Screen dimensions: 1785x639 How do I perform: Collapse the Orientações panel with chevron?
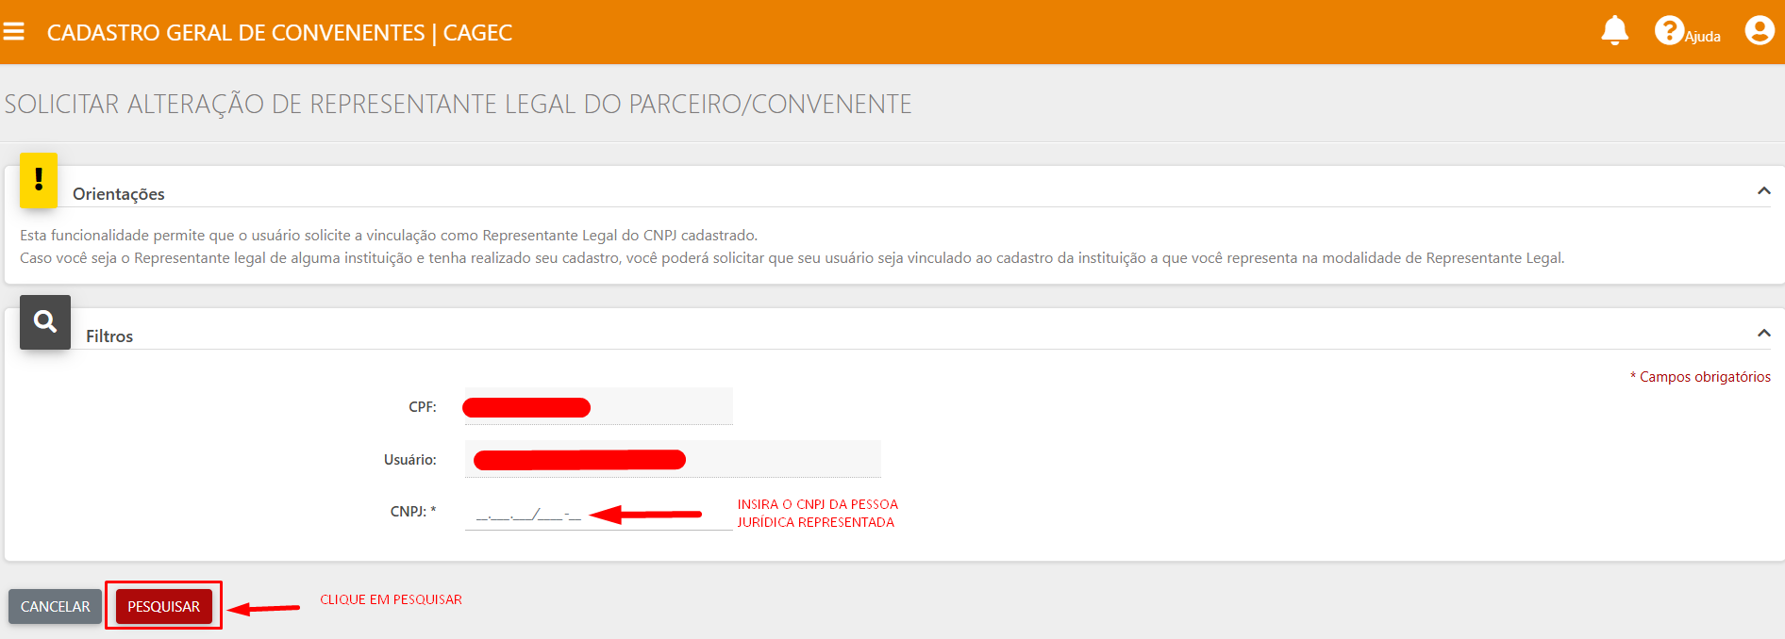coord(1763,191)
